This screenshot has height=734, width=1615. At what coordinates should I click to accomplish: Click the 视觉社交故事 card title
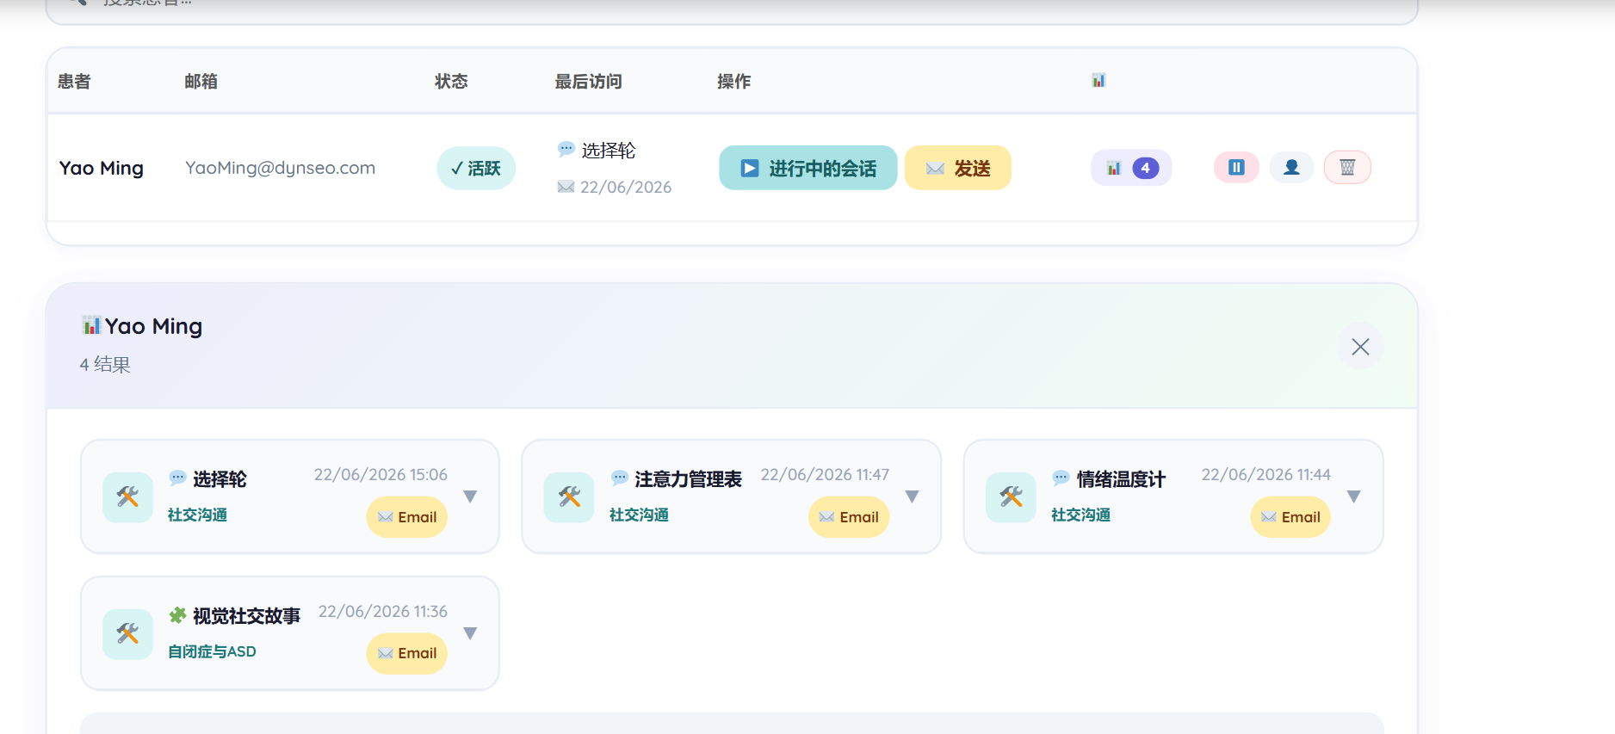click(x=246, y=616)
